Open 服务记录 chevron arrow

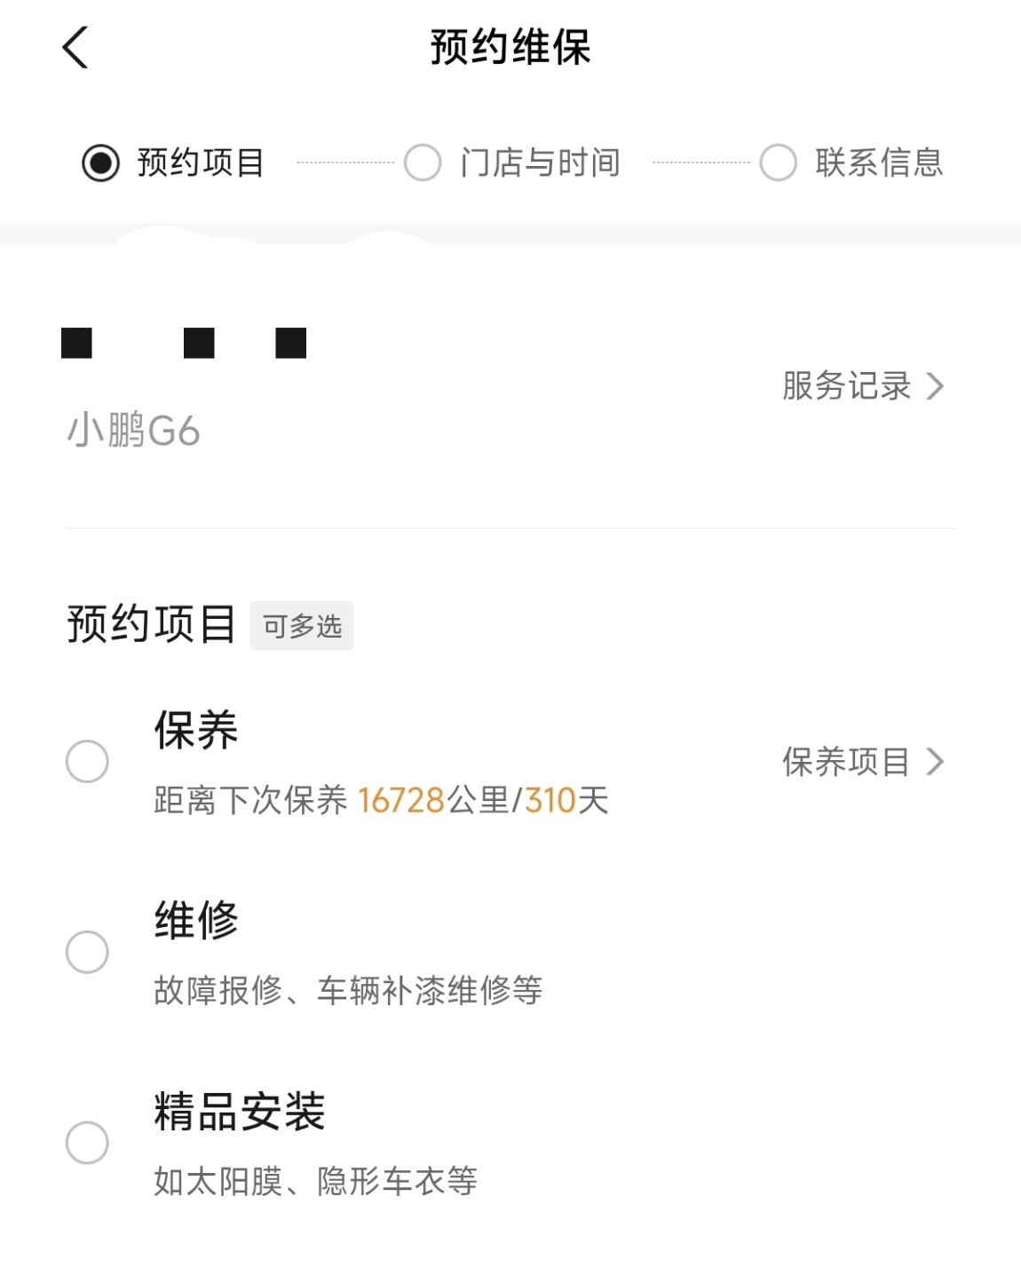pyautogui.click(x=935, y=386)
